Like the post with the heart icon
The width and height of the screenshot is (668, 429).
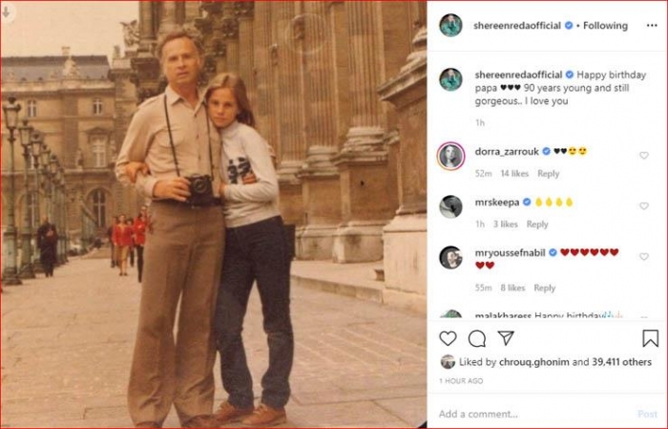pyautogui.click(x=448, y=338)
